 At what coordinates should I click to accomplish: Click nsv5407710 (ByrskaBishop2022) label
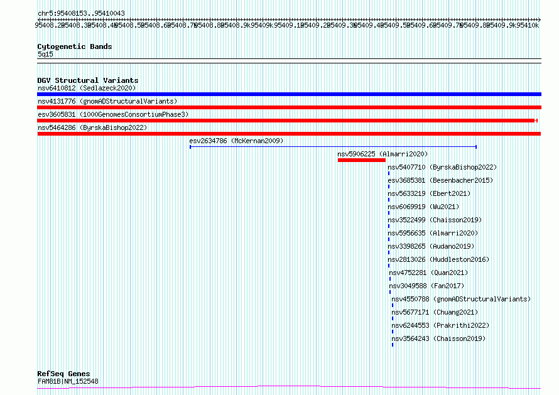tap(442, 167)
